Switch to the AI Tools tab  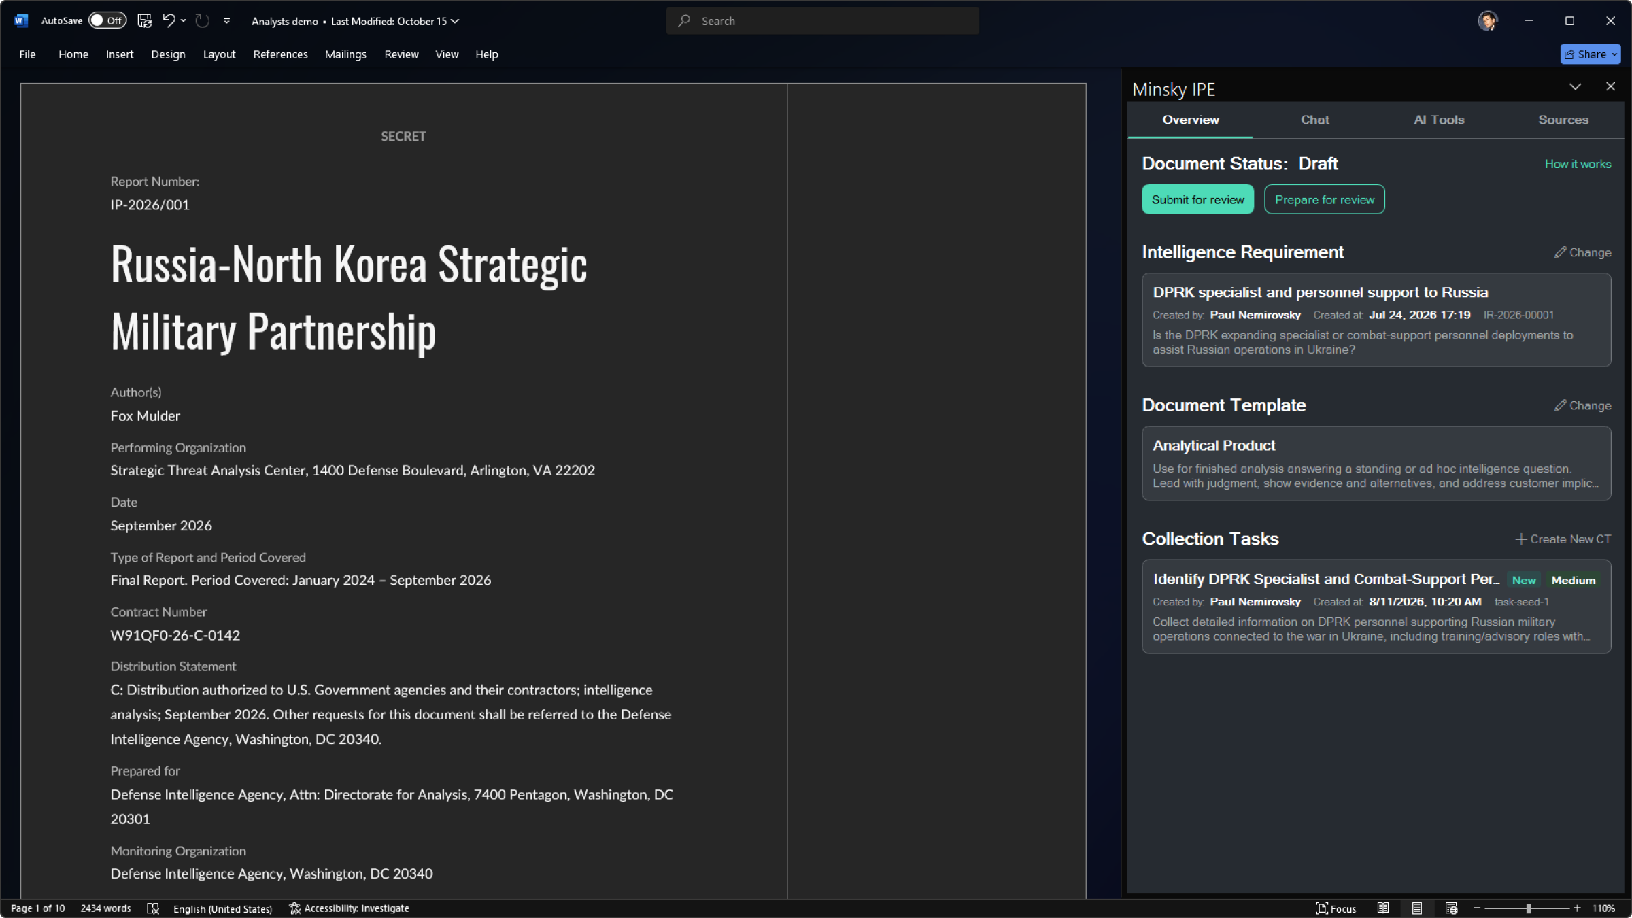tap(1439, 120)
